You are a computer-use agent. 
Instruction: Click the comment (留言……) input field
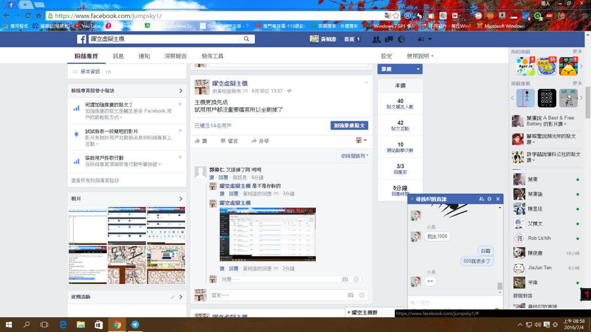coord(278,295)
